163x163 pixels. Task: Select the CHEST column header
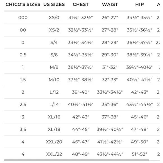tap(81, 4)
